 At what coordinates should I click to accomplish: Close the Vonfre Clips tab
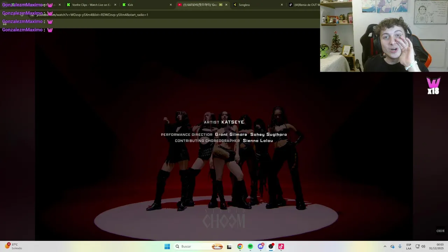pos(115,5)
